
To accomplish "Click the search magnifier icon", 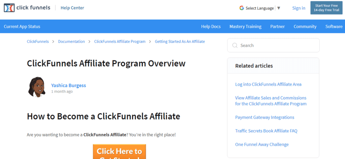I will pyautogui.click(x=235, y=45).
